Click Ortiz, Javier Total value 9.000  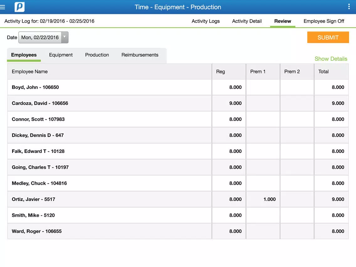pos(338,199)
